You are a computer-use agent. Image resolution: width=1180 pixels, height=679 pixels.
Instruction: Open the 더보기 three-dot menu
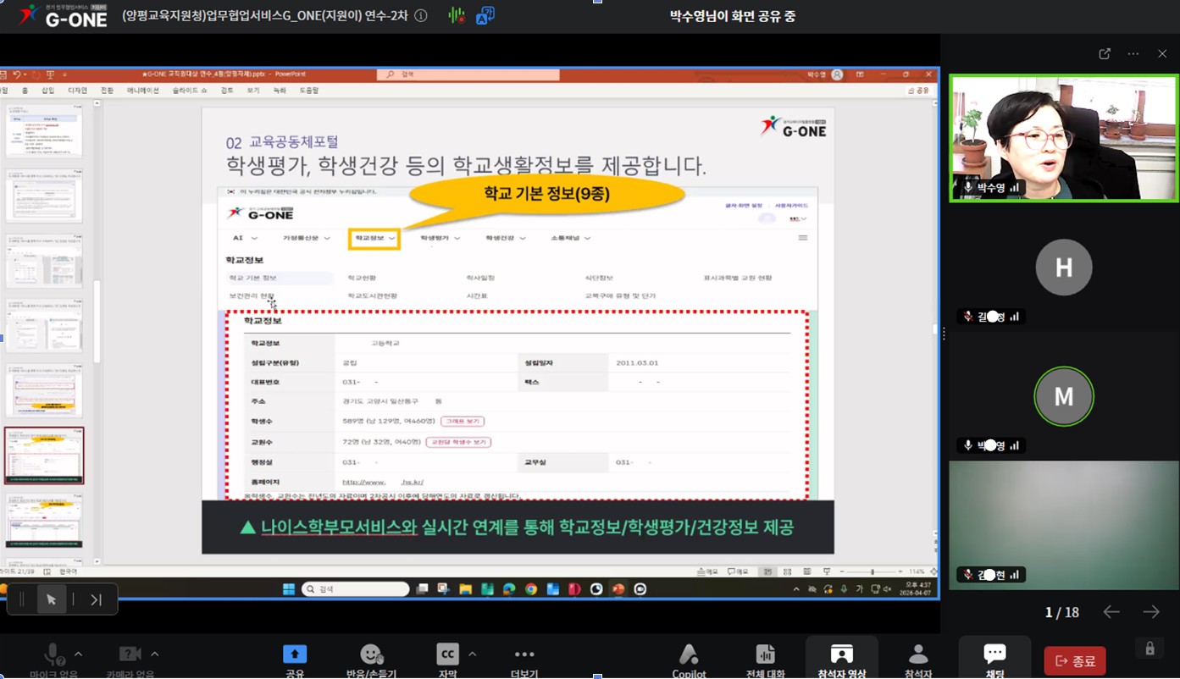pyautogui.click(x=524, y=654)
